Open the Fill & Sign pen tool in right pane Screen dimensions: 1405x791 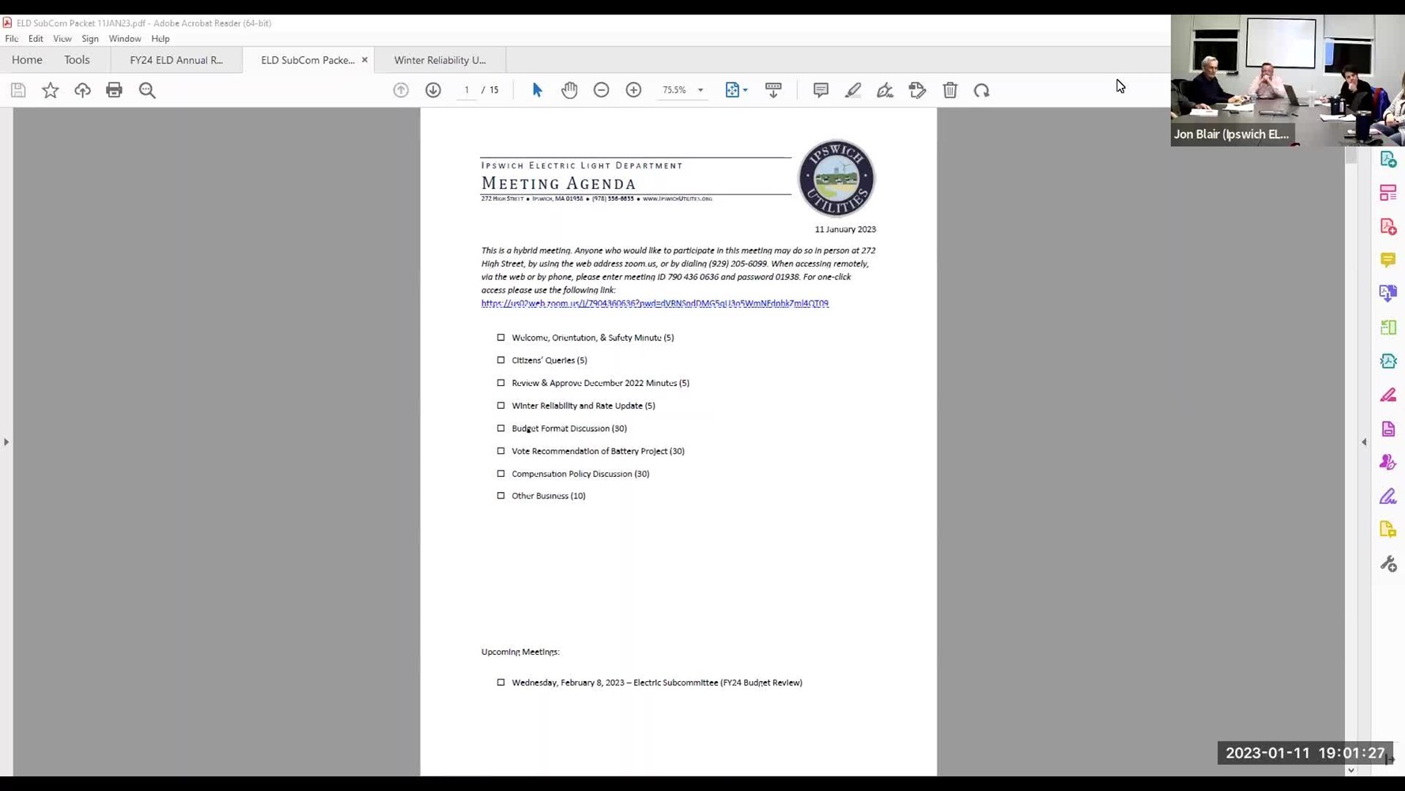click(x=1388, y=497)
